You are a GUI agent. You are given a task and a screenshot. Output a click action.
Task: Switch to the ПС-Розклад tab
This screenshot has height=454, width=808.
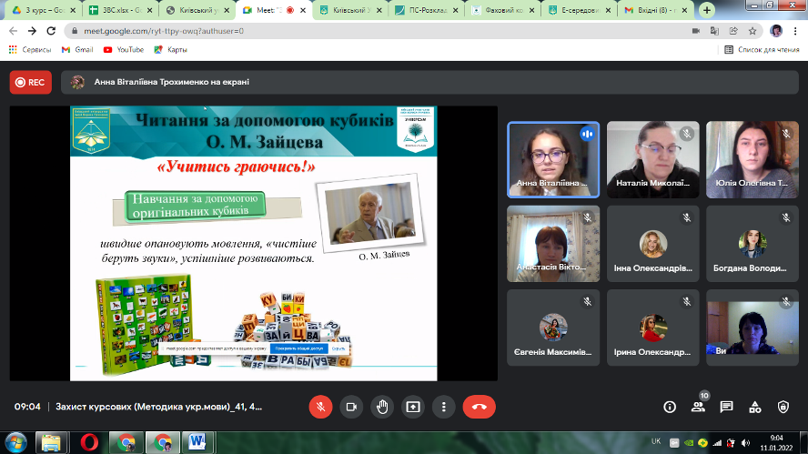click(x=426, y=10)
